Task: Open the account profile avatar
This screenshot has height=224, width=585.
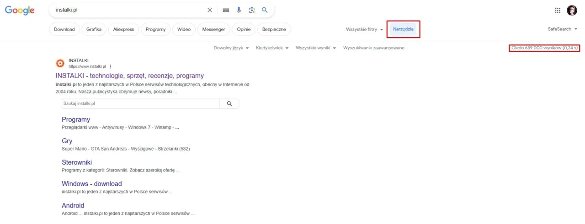Action: click(572, 10)
